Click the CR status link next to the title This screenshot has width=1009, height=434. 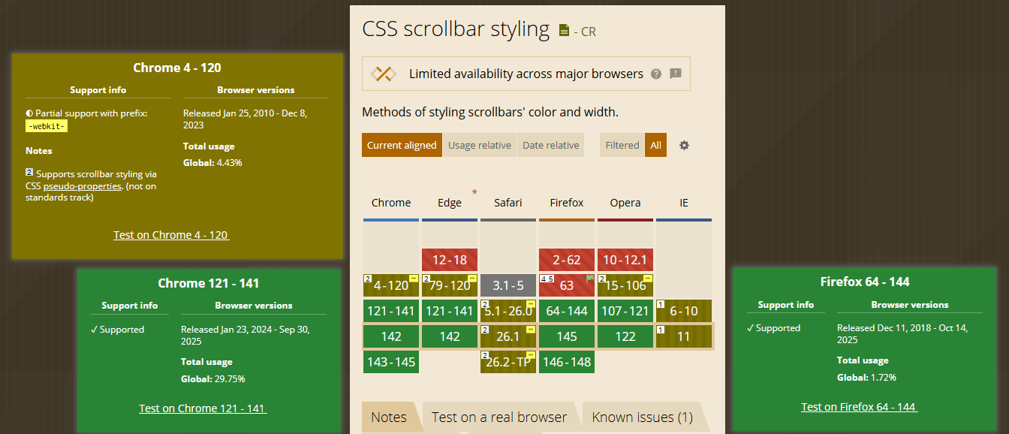[587, 32]
